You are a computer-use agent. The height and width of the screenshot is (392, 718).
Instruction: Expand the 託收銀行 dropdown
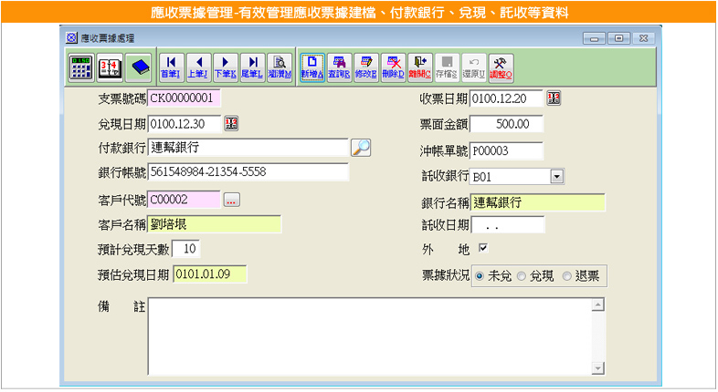pos(557,177)
